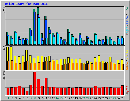Click the 'Pages' legend label
The height and width of the screenshot is (101, 130).
tap(127, 31)
